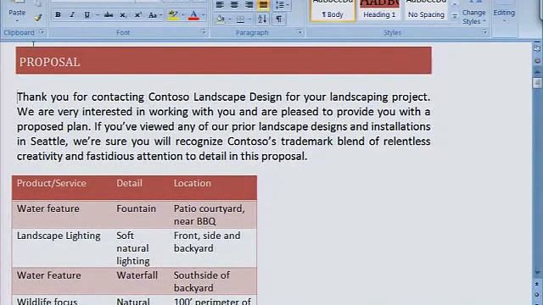The image size is (543, 305).
Task: Expand Underline style dropdown arrow
Action: 97,15
